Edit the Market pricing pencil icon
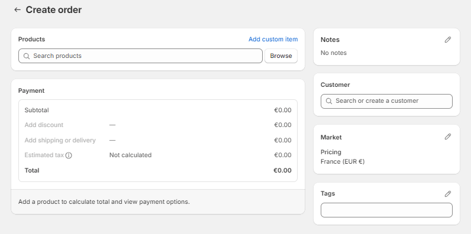471x234 pixels. click(x=448, y=136)
